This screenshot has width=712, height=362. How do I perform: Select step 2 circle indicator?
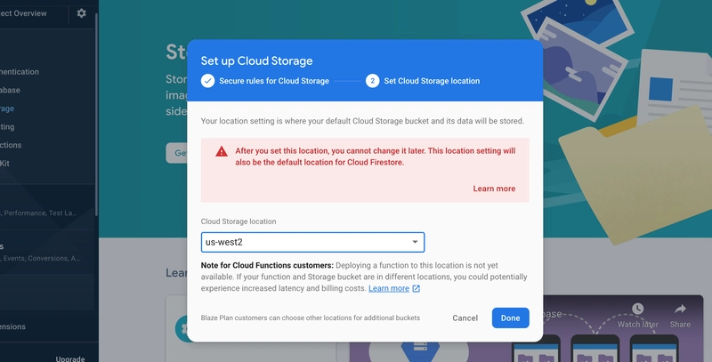pos(372,81)
